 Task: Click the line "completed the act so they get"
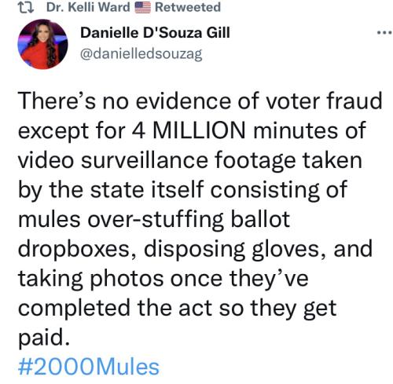pos(177,309)
